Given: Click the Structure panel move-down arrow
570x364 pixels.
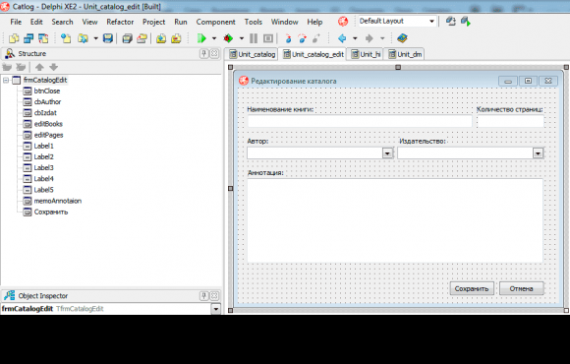Looking at the screenshot, I should (x=53, y=67).
